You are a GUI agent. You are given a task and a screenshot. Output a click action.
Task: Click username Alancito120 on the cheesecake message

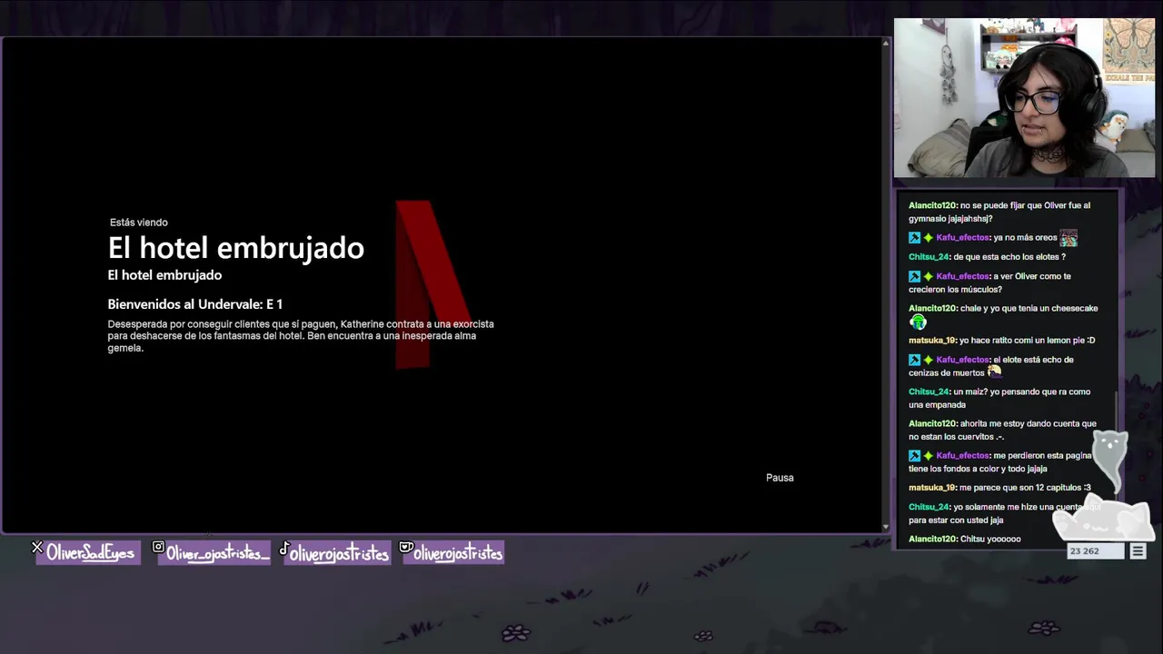tap(932, 309)
